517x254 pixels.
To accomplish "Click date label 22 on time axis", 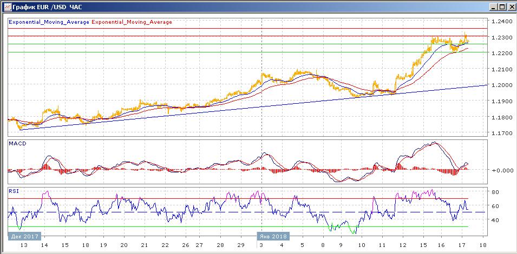I will [165, 245].
